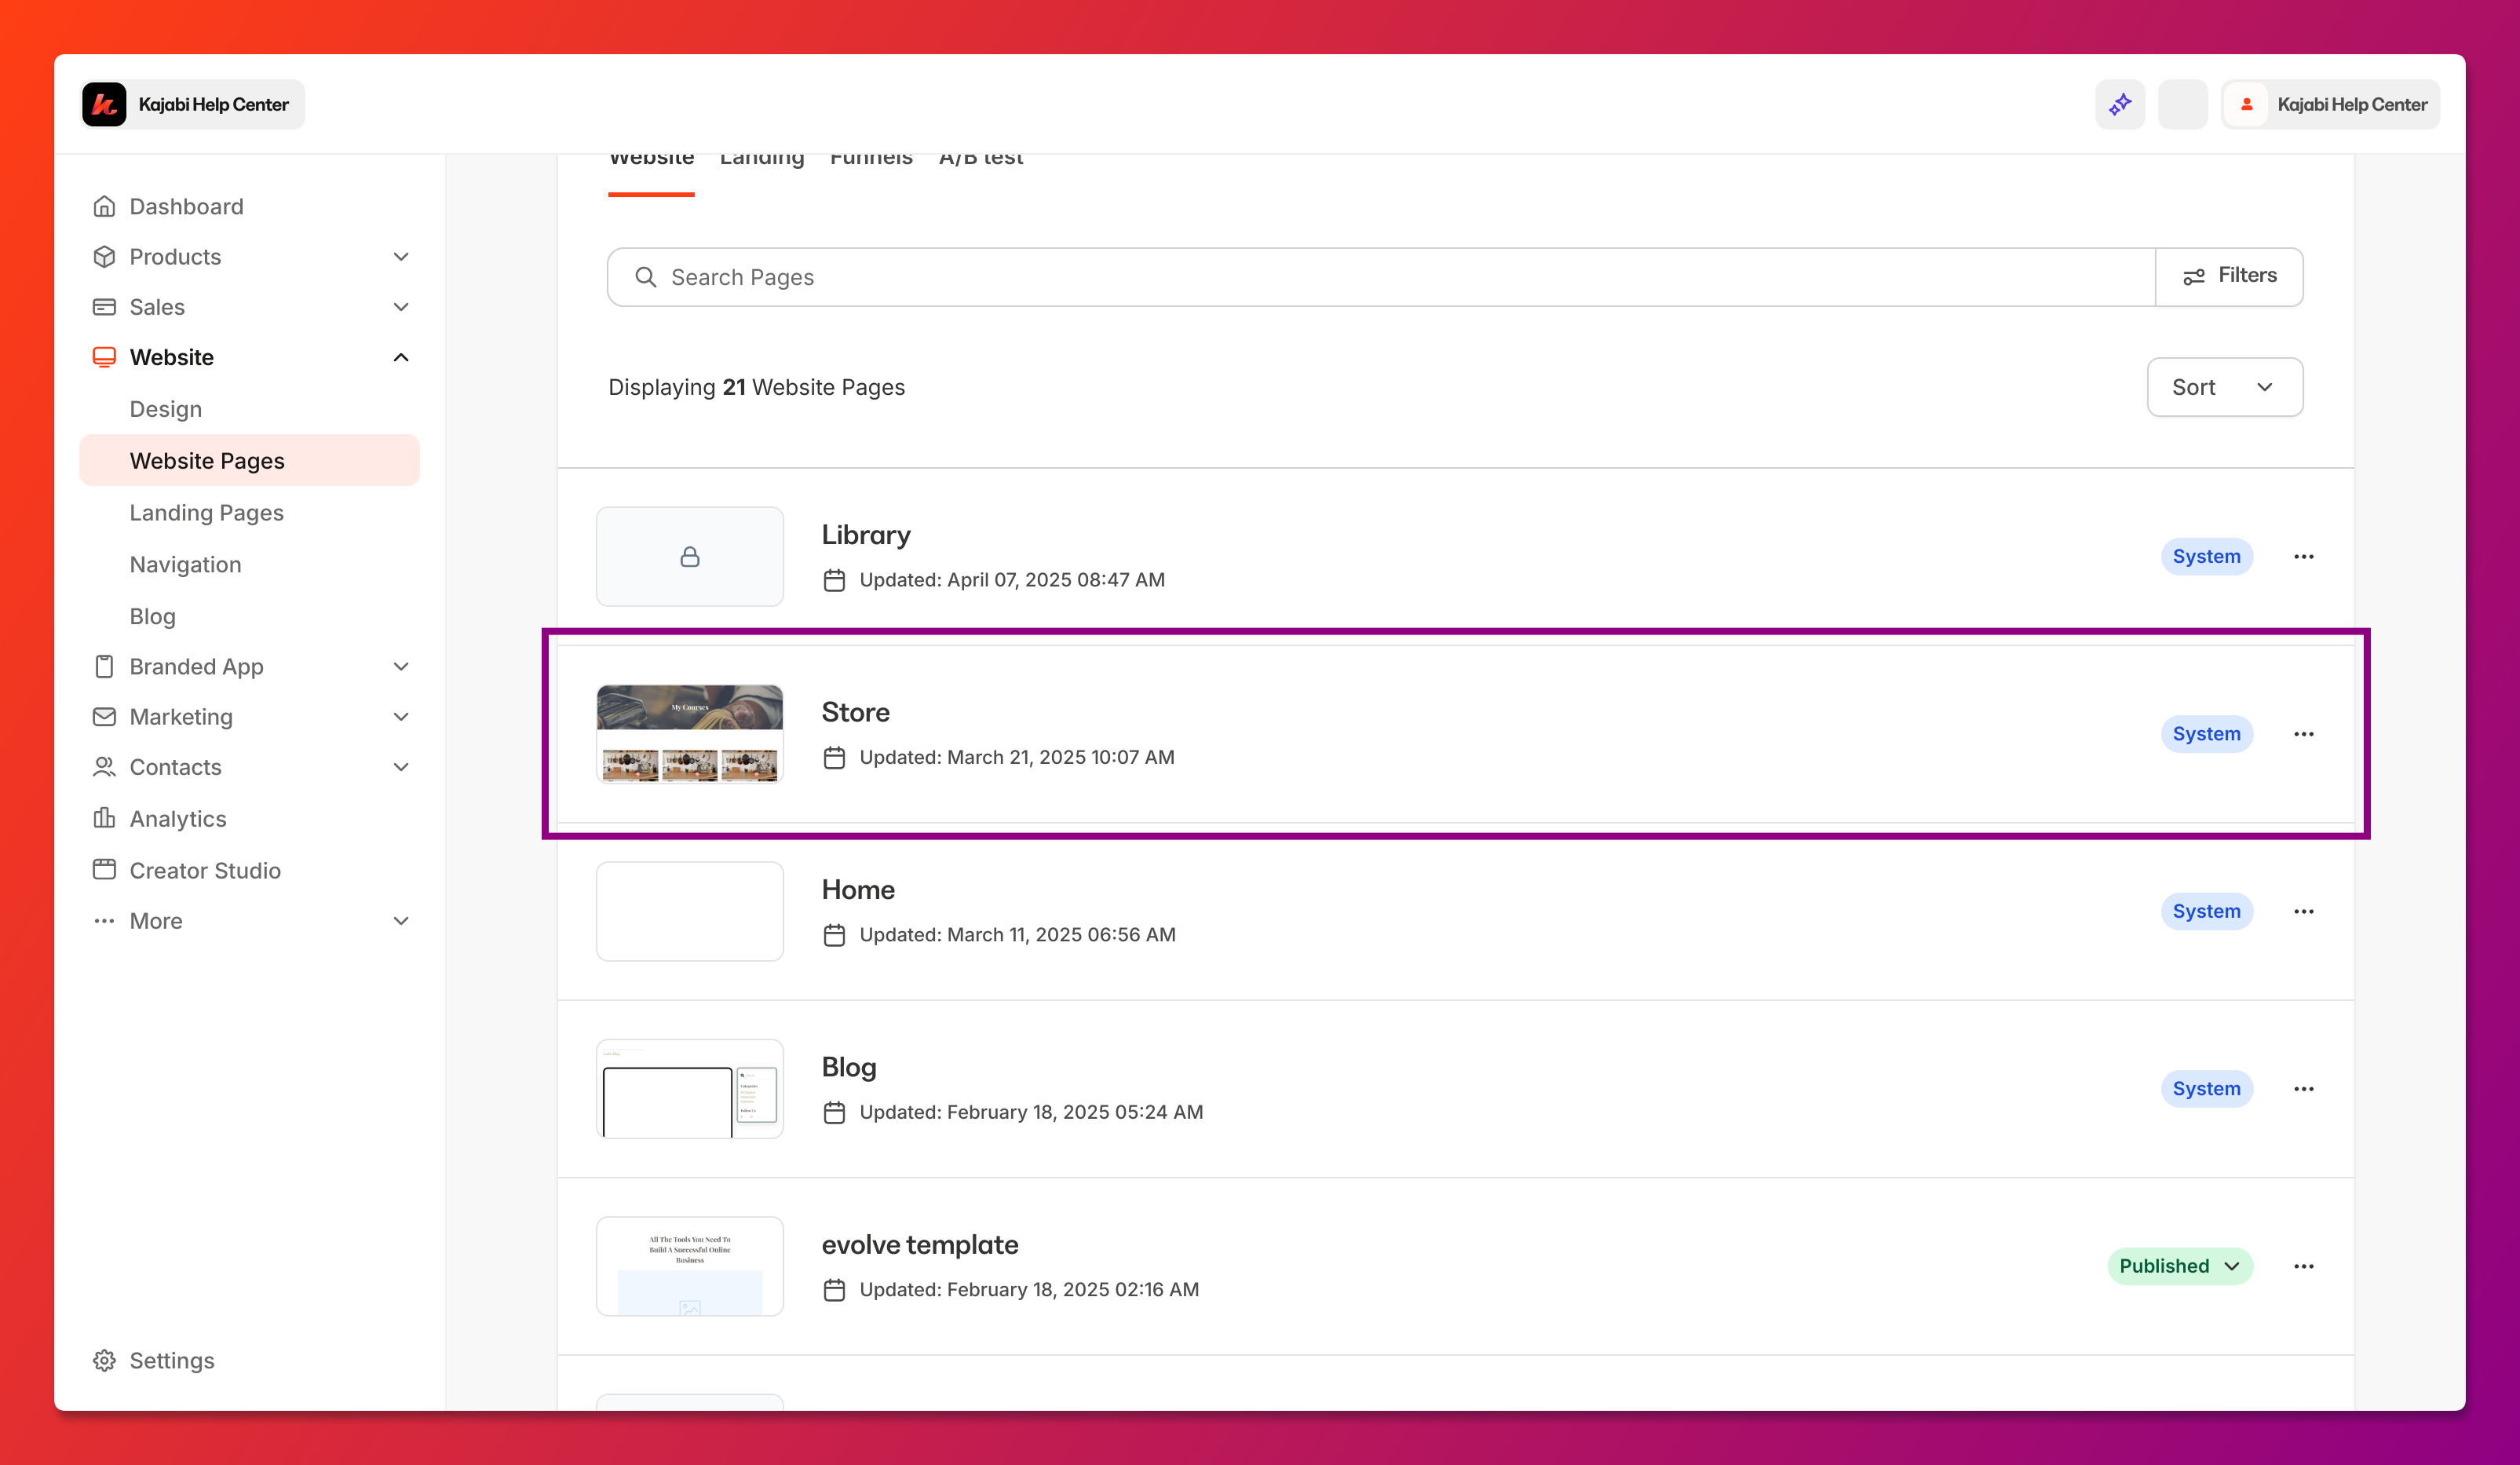Open Landing Pages in sidebar
2520x1465 pixels.
206,512
